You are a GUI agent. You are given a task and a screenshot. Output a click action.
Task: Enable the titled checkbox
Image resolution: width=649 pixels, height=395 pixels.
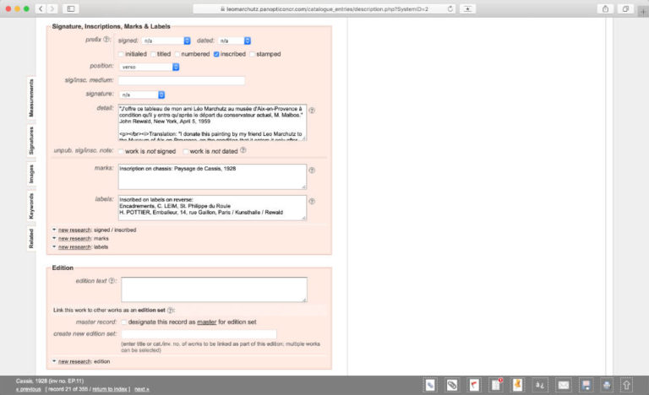pos(153,54)
